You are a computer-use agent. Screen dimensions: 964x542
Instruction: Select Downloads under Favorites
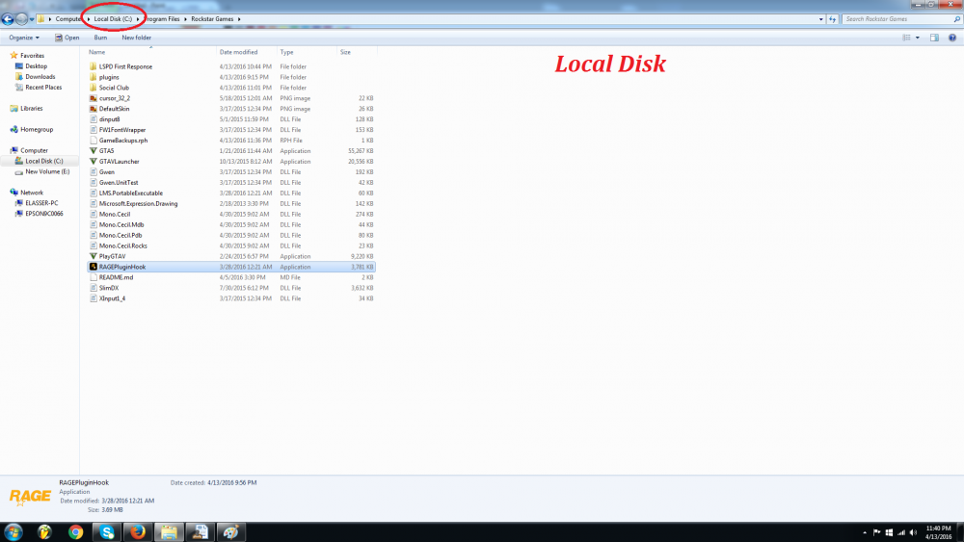[40, 77]
